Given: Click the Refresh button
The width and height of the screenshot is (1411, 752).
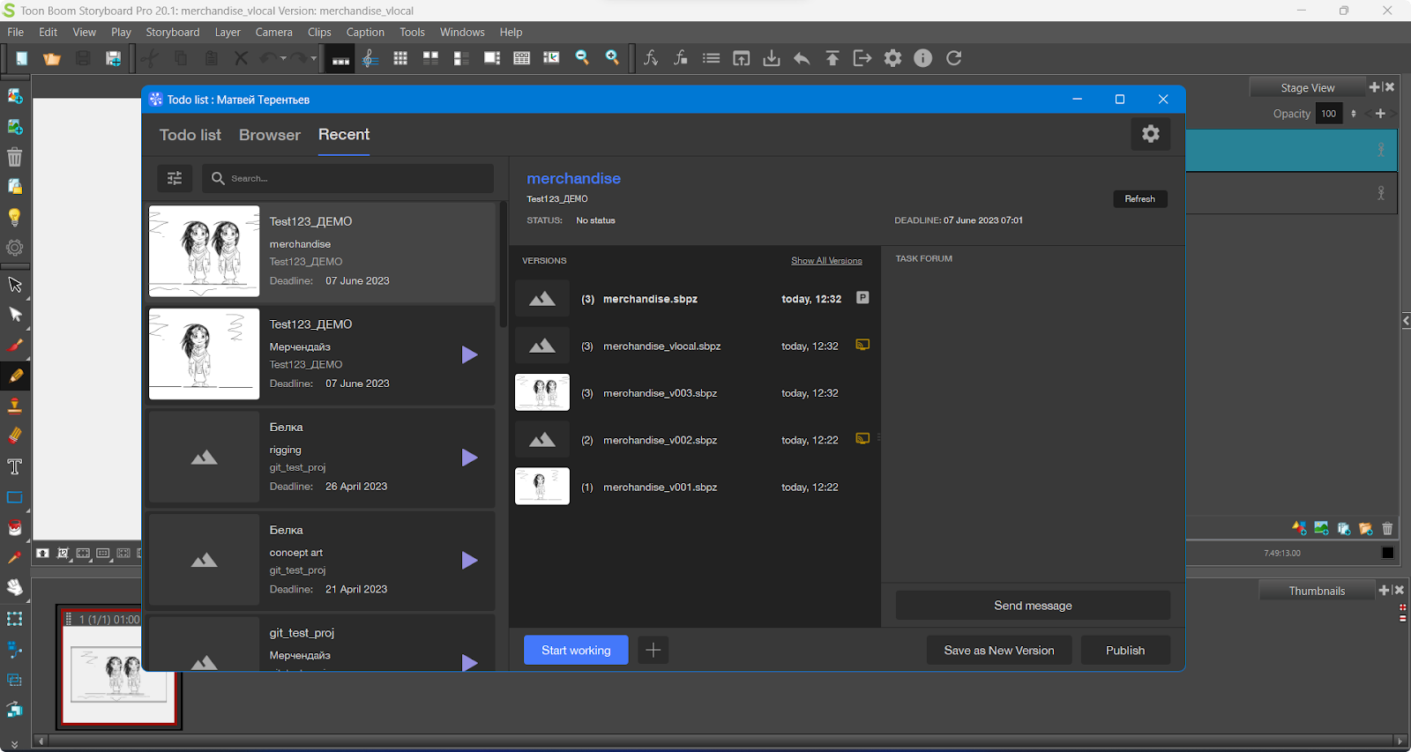Looking at the screenshot, I should pos(1139,199).
